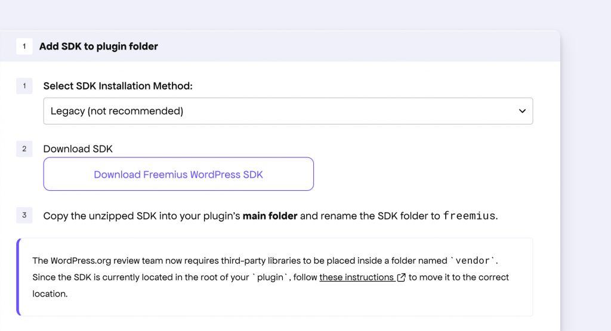Viewport: 611px width, 331px height.
Task: Click the number 3 badge beside Copy the unzipped SDK
Action: click(x=24, y=215)
